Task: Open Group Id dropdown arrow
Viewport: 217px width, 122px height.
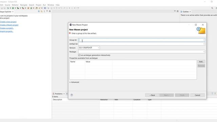Action: [204, 40]
